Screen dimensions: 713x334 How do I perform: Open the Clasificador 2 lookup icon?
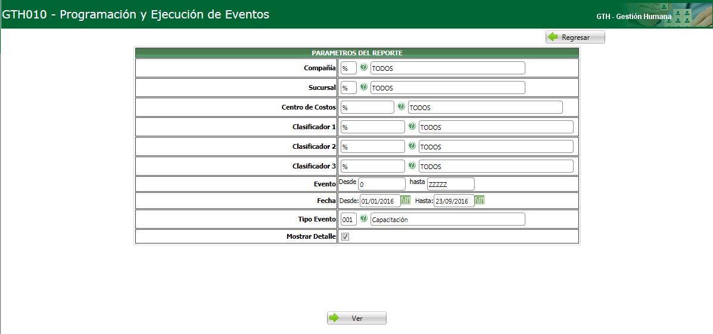[x=412, y=145]
